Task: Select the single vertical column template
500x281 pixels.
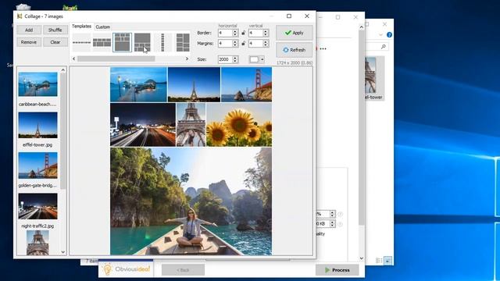Action: click(162, 42)
